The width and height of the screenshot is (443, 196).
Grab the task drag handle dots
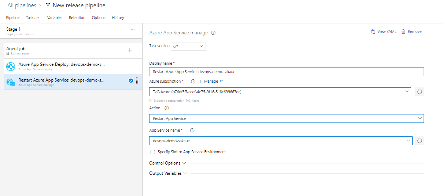click(137, 81)
